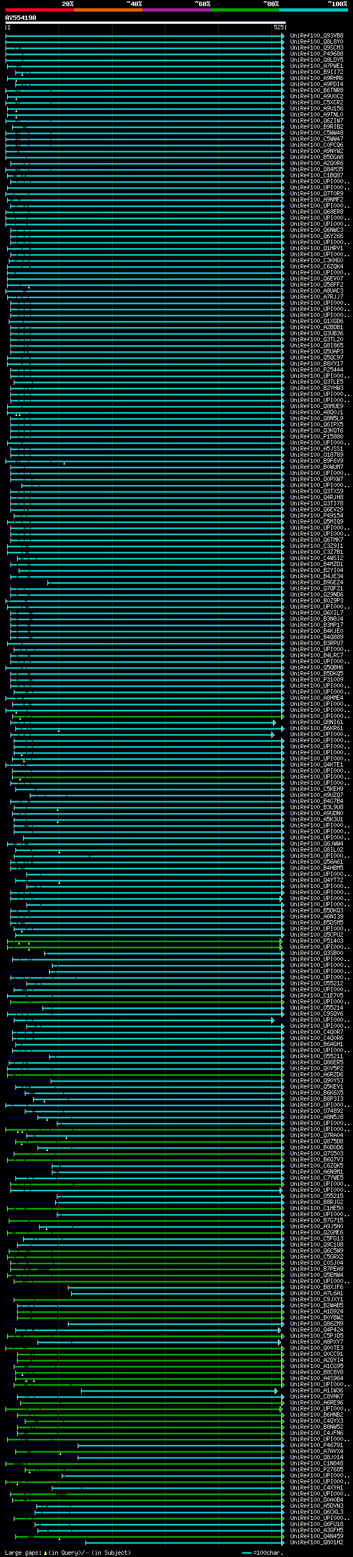This screenshot has width=353, height=1557.
Task: Select label UniRef100_C1E705
Action: click(317, 995)
